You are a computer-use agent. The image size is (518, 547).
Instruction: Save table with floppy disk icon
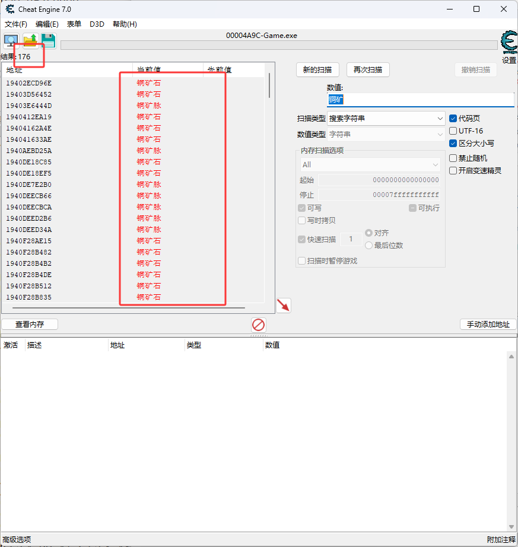click(48, 41)
